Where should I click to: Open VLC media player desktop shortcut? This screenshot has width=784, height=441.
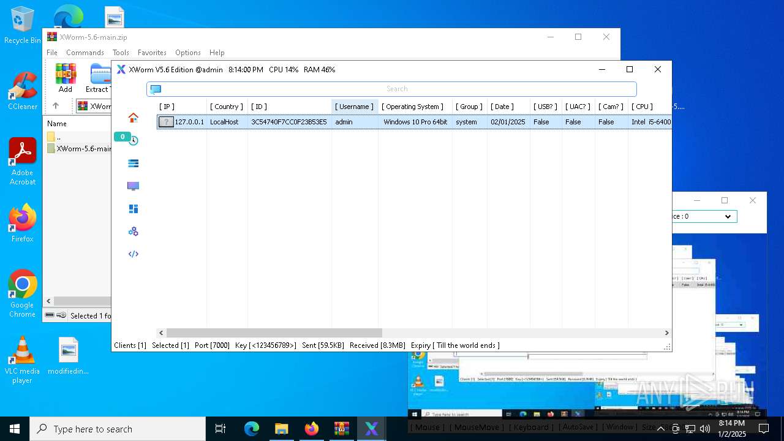[x=22, y=360]
